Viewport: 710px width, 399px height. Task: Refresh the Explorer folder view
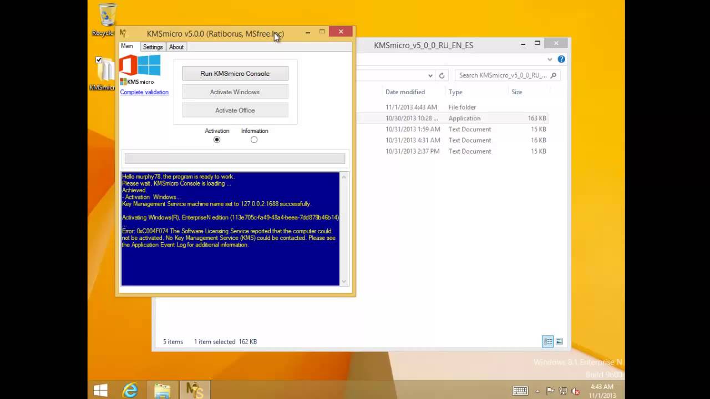point(442,75)
